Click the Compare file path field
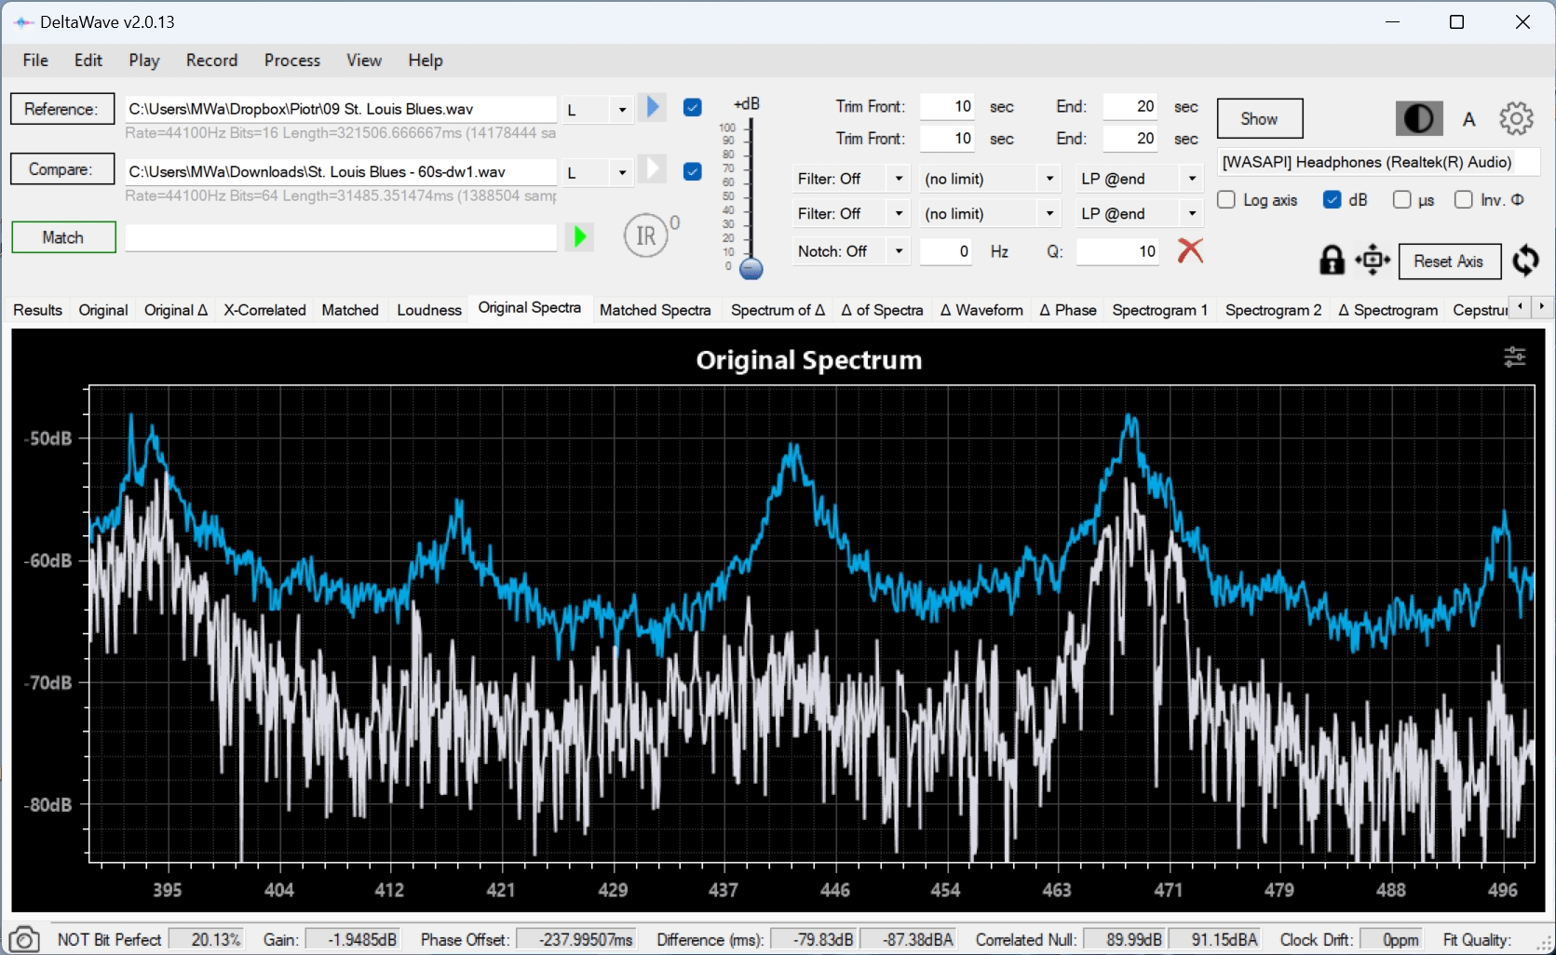This screenshot has height=955, width=1556. pyautogui.click(x=341, y=172)
